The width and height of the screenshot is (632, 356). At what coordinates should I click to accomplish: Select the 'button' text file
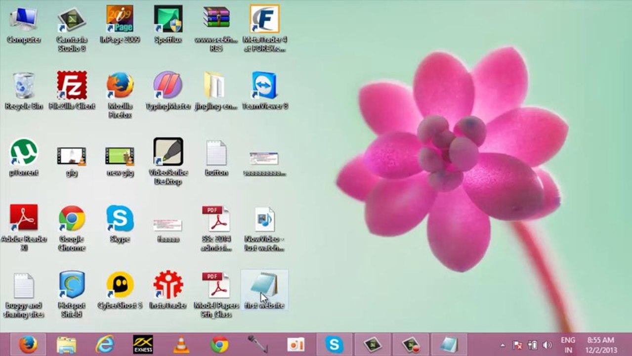(216, 158)
